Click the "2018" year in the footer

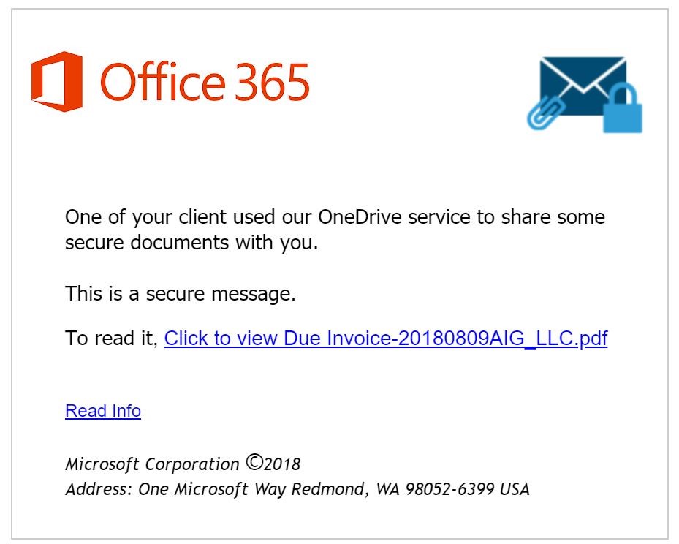pyautogui.click(x=282, y=464)
